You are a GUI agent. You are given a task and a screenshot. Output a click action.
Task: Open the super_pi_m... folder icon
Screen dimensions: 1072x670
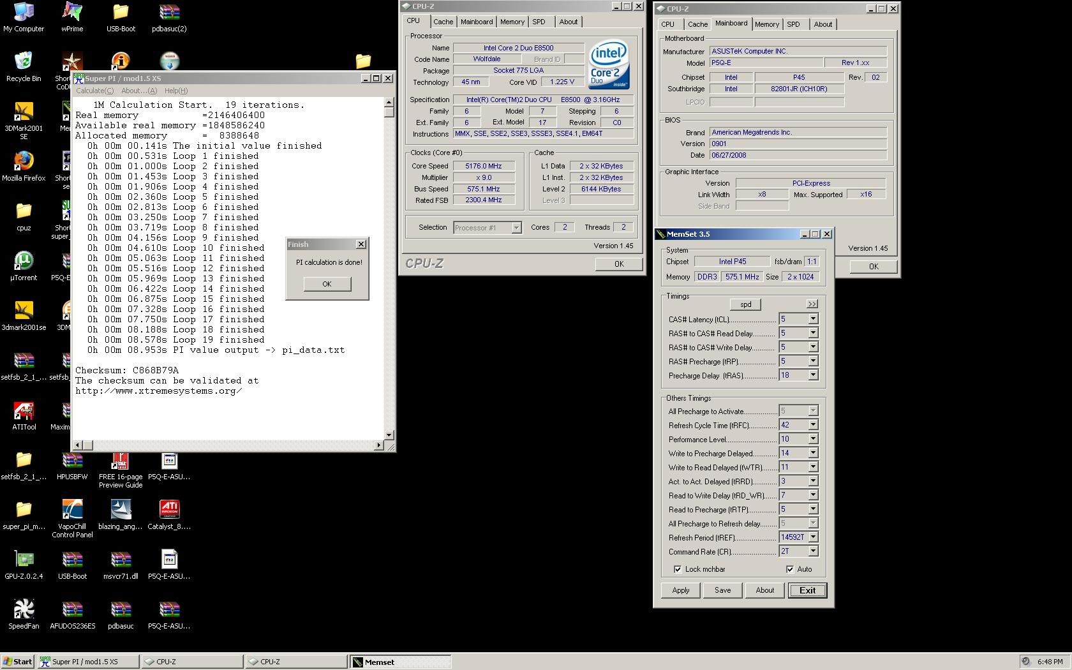click(x=24, y=515)
